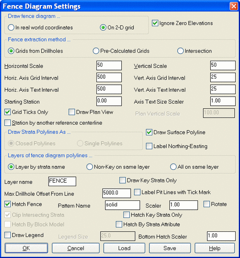
Task: Click the Pattern Name solid field
Action: [x=123, y=205]
